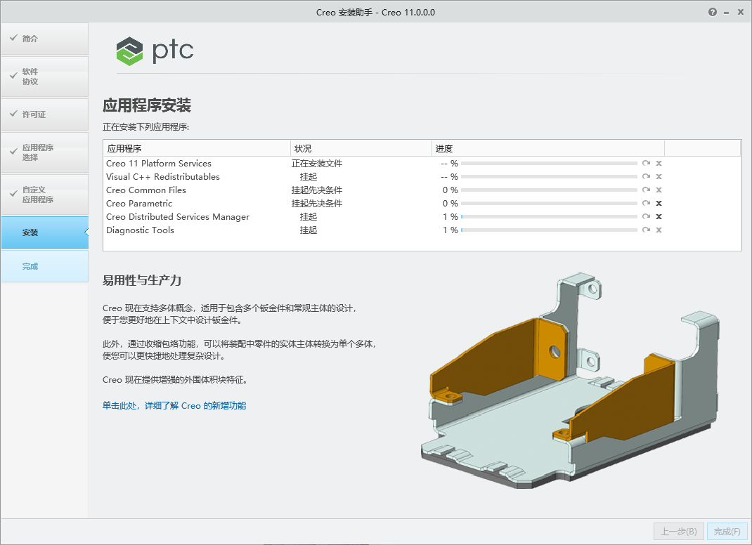
Task: Click the 上一步(B) button
Action: click(678, 531)
